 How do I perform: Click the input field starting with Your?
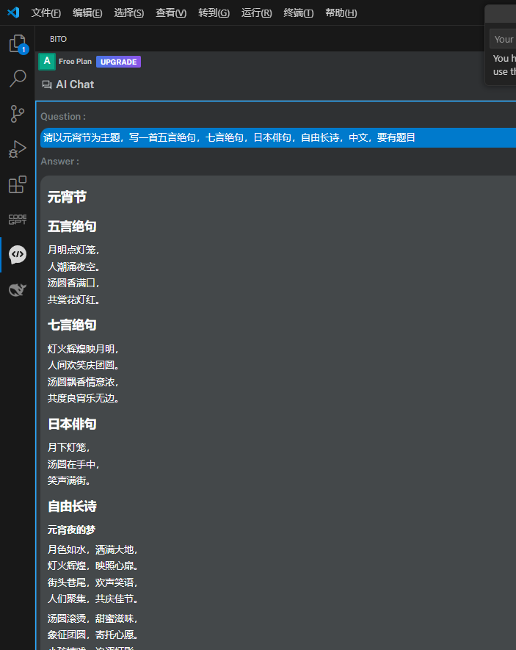(x=503, y=39)
